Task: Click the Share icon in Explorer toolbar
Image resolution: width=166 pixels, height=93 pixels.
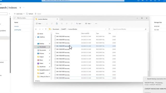Action: click(x=67, y=24)
